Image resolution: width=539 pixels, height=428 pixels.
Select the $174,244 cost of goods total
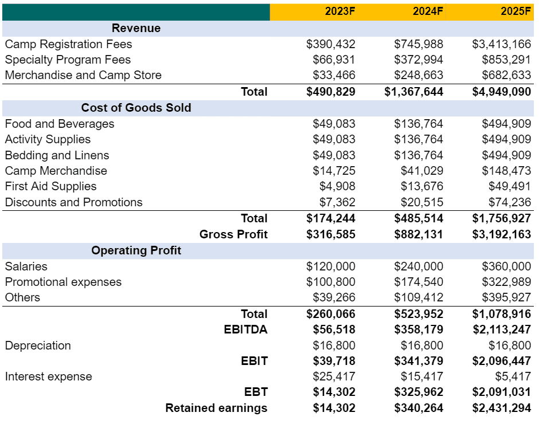[x=331, y=218]
